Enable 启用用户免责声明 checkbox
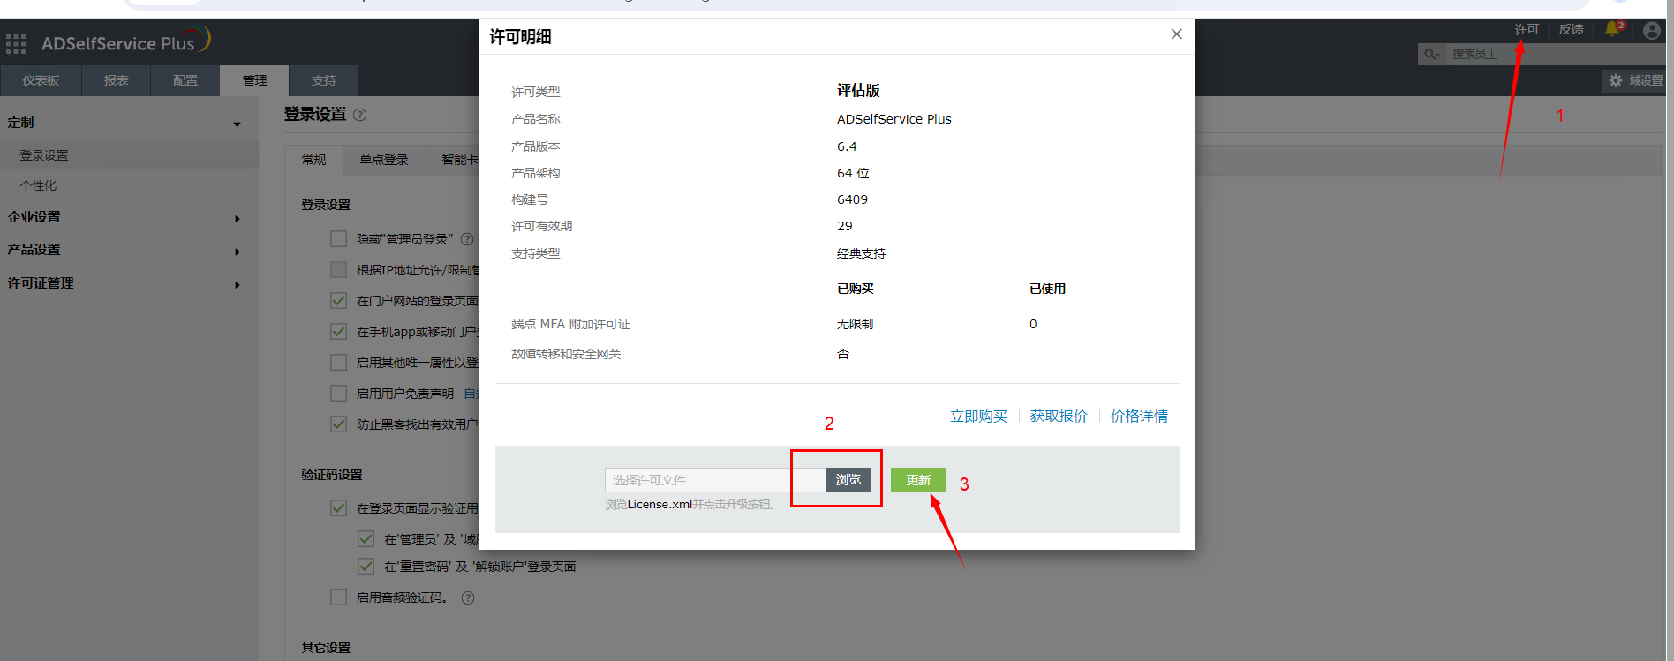This screenshot has width=1674, height=661. 338,393
